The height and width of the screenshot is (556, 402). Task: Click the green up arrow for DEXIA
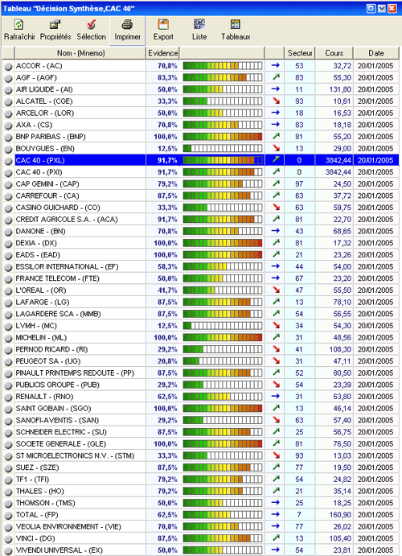tap(276, 242)
